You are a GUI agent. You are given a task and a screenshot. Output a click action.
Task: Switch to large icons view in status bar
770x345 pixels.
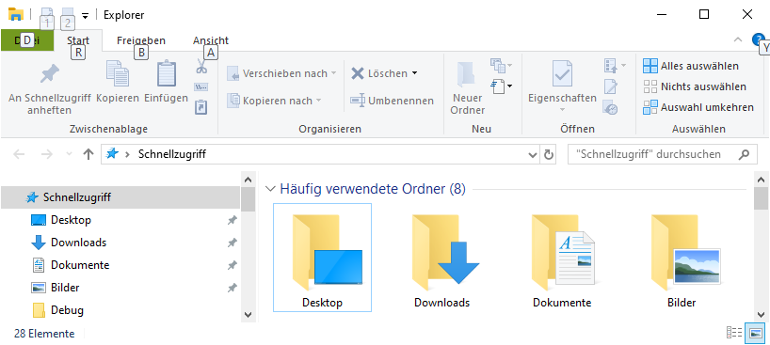[x=755, y=333]
